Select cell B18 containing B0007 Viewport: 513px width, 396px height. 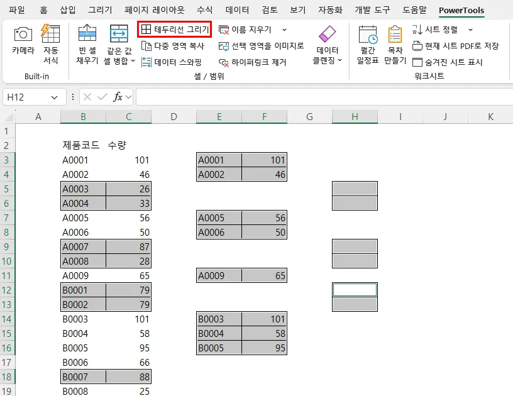tap(82, 377)
